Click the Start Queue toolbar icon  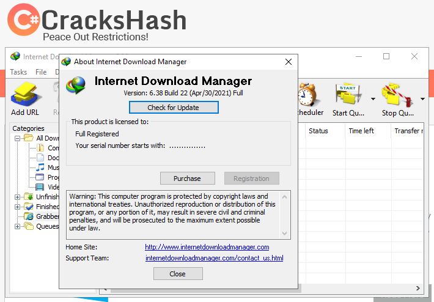348,94
